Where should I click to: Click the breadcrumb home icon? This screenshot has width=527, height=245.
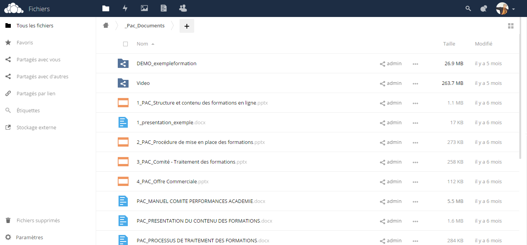(x=106, y=25)
